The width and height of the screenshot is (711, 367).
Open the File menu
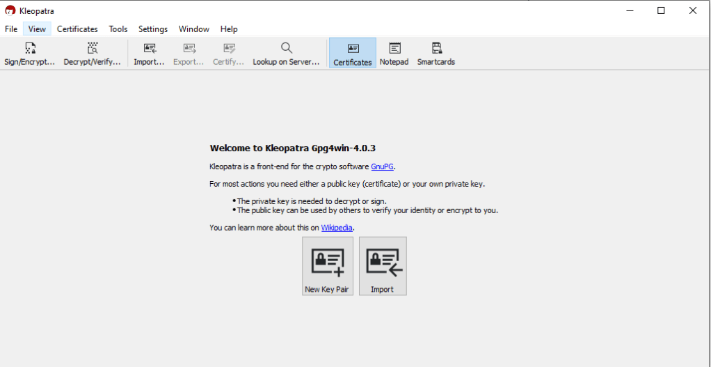(x=11, y=29)
